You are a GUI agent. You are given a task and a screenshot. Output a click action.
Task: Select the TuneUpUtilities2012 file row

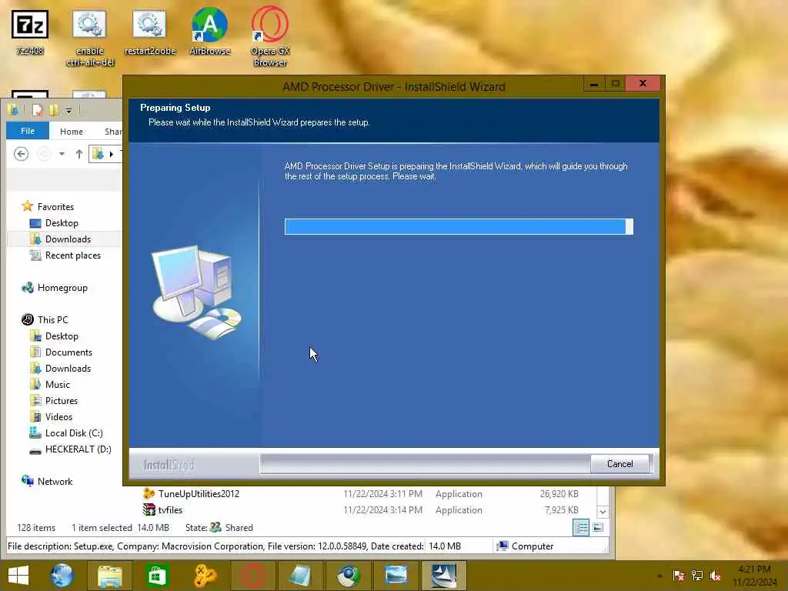360,494
